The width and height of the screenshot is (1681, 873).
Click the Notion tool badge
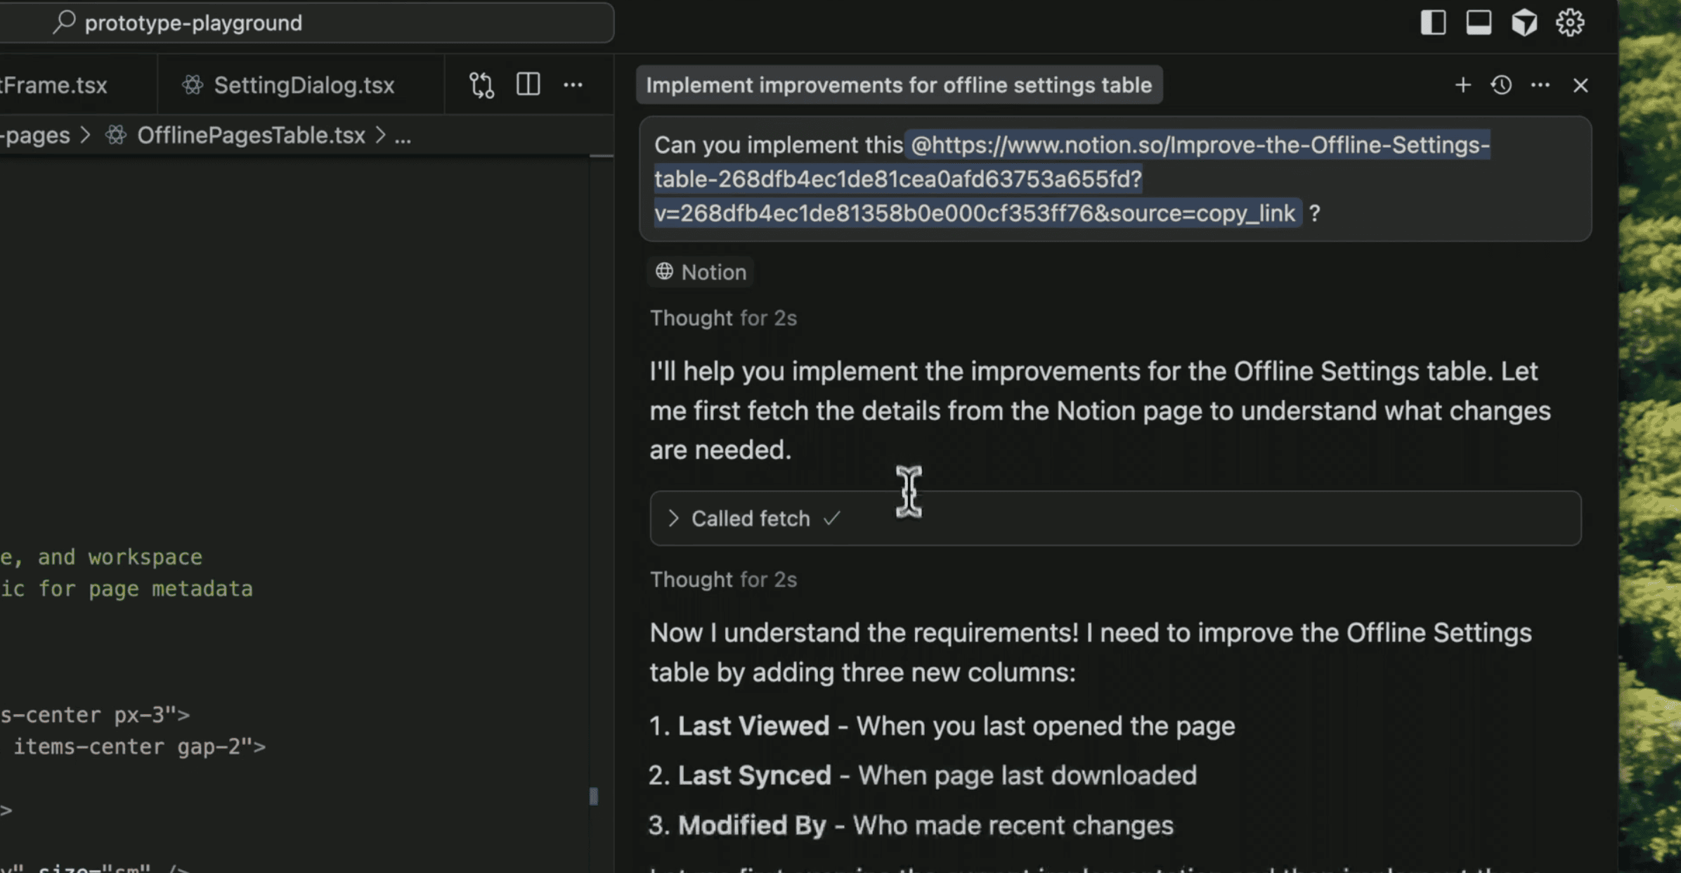pyautogui.click(x=701, y=272)
